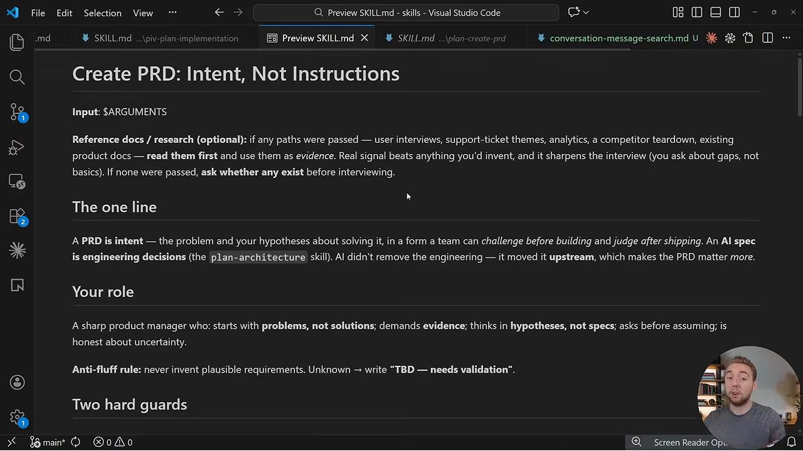Viewport: 803px width, 451px height.
Task: Click the remote window indicator in status bar
Action: (x=11, y=442)
